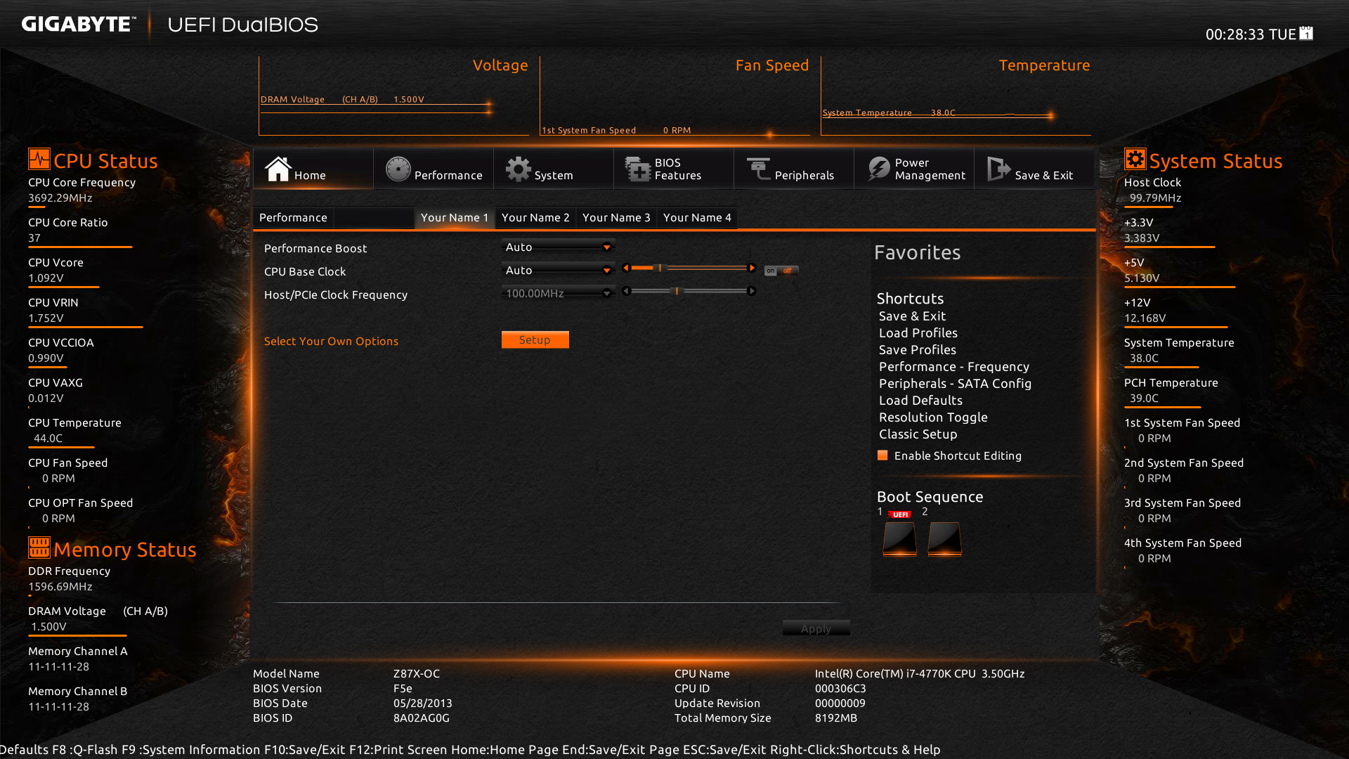This screenshot has height=759, width=1349.
Task: Click the Power Management icon
Action: tap(879, 169)
